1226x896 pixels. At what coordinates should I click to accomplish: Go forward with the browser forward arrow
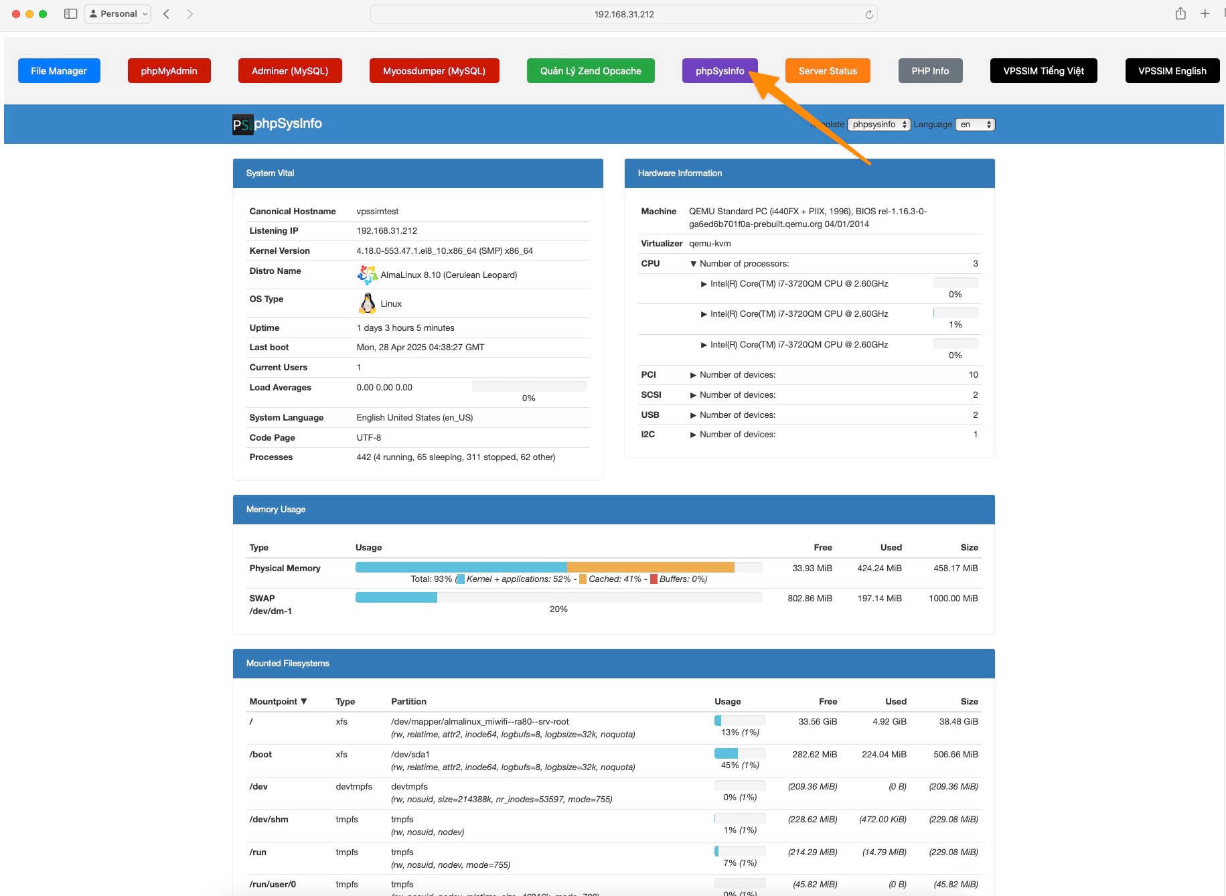click(190, 13)
